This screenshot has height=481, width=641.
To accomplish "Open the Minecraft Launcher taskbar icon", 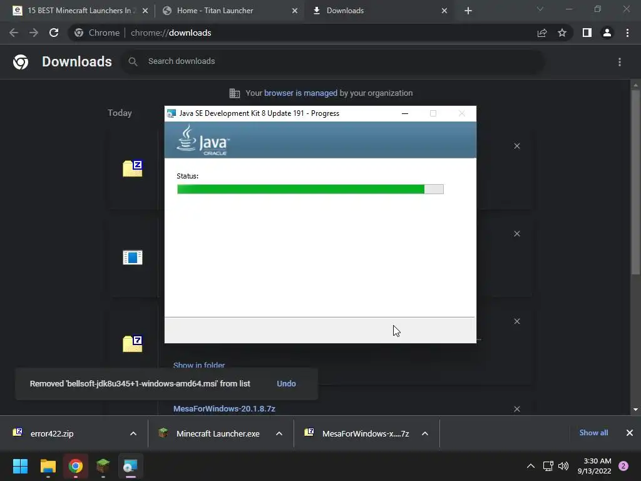I will [x=103, y=466].
